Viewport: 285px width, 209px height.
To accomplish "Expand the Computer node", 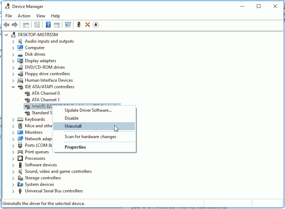I will (13, 48).
